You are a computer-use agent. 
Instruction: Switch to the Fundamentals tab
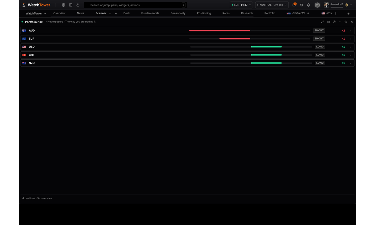point(150,13)
